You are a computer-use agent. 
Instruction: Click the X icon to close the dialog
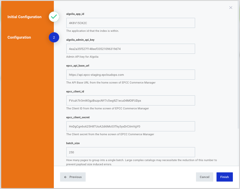[x=231, y=7]
